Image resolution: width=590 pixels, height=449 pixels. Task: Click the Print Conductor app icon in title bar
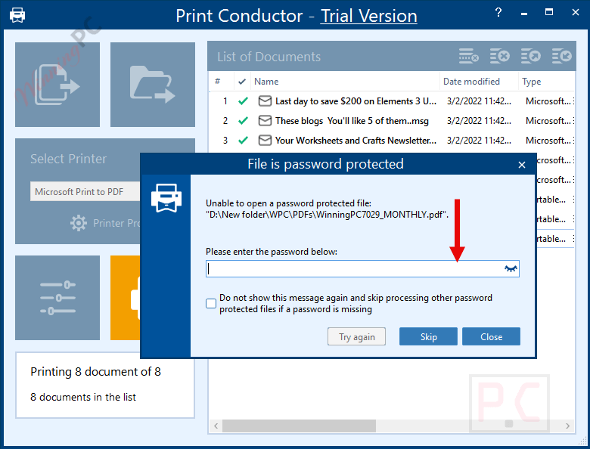[17, 15]
